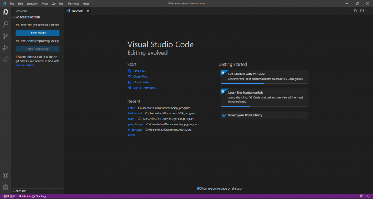Image resolution: width=373 pixels, height=199 pixels.
Task: Open the Go menu
Action: coord(54,4)
